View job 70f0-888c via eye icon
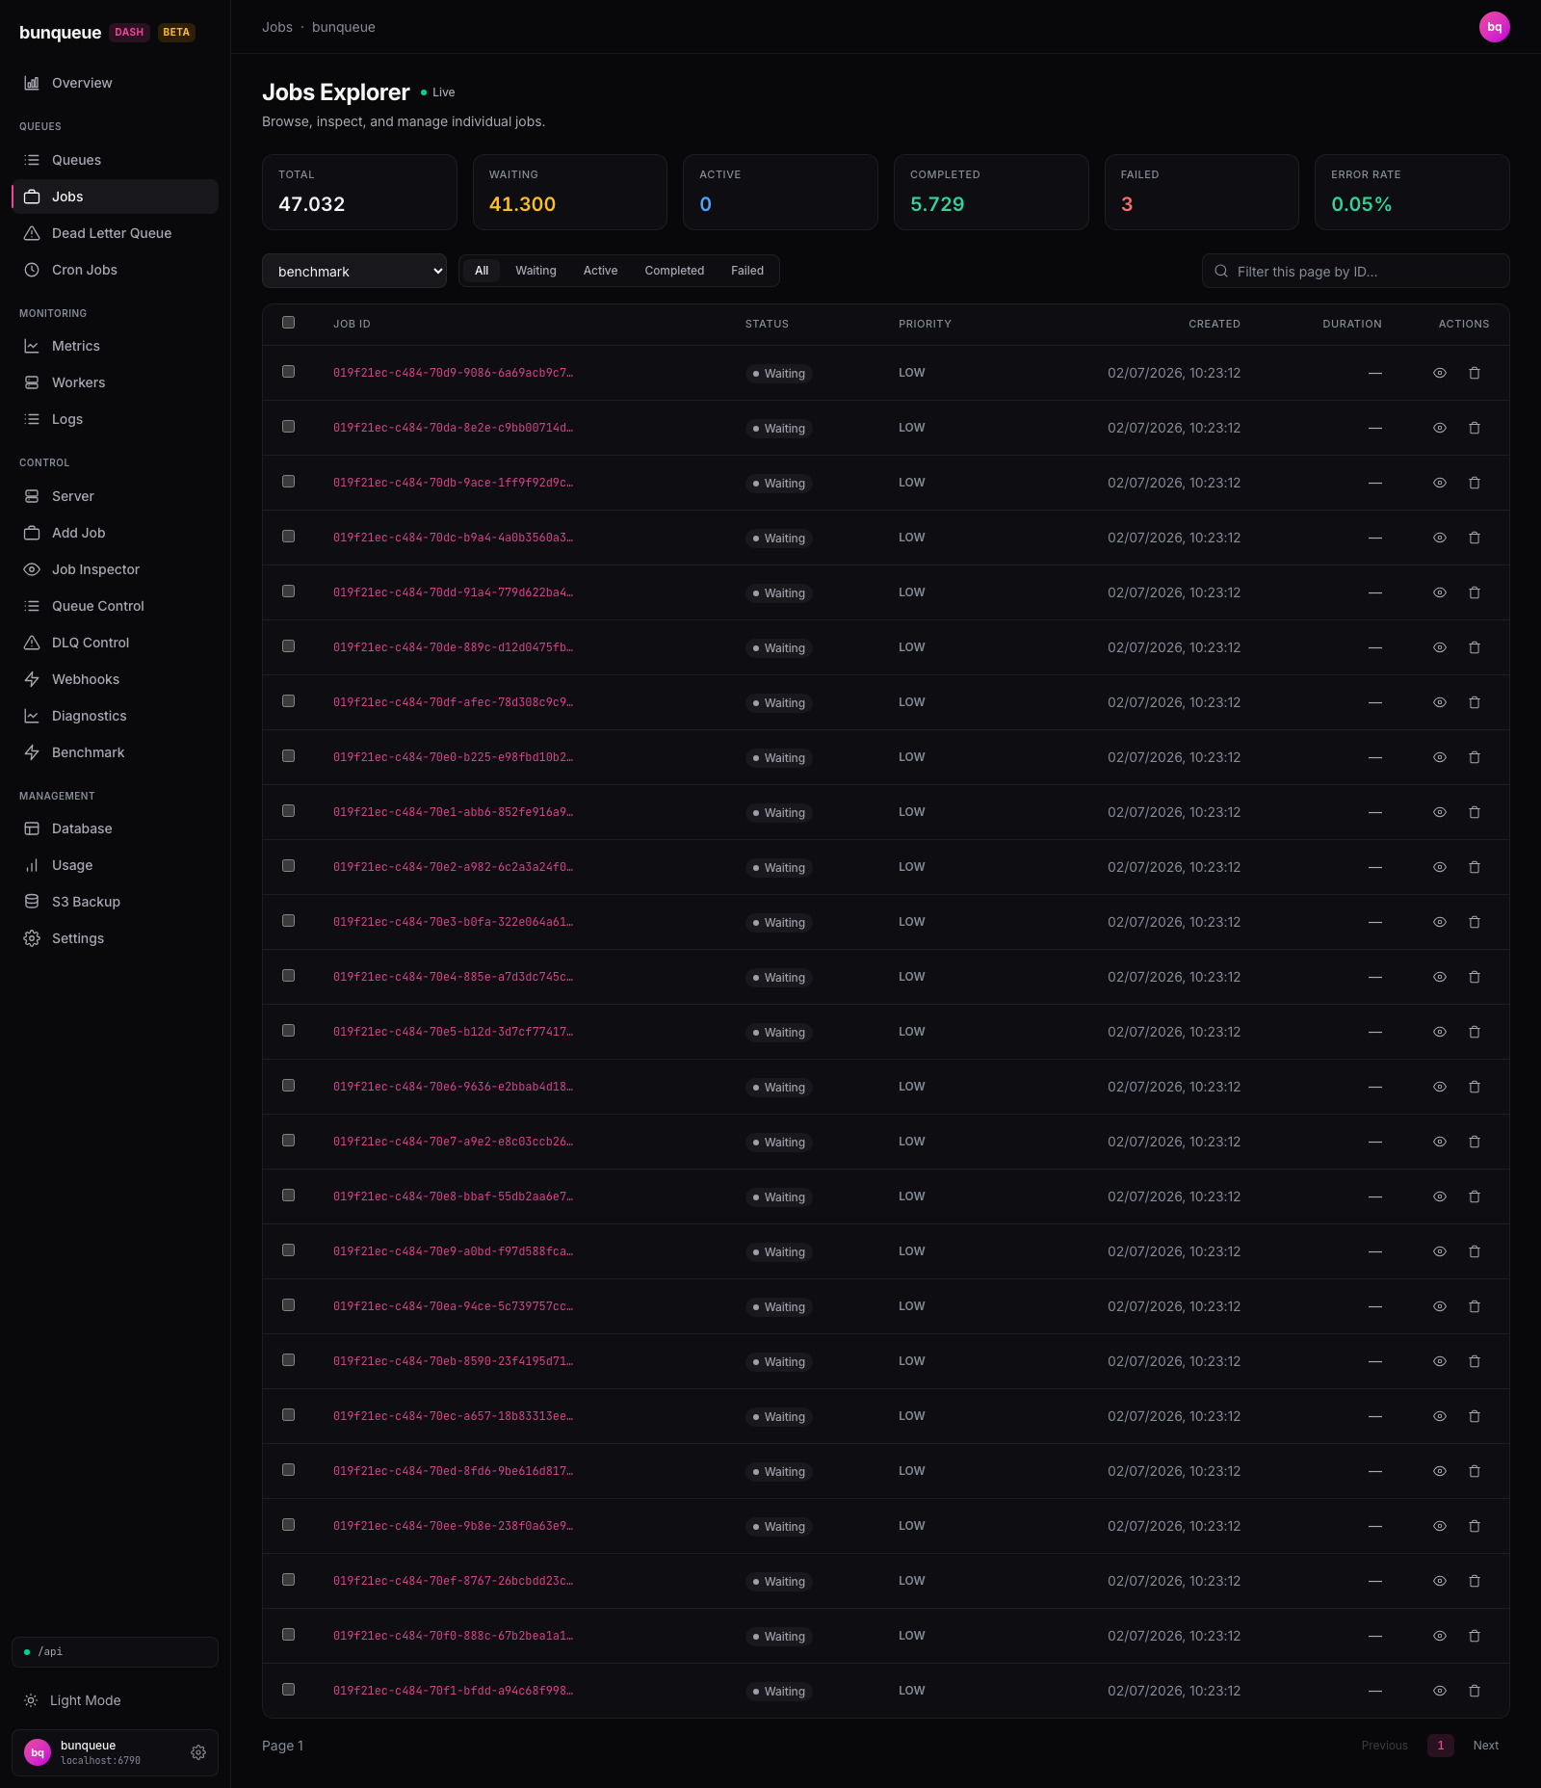Image resolution: width=1541 pixels, height=1788 pixels. click(x=1440, y=1636)
